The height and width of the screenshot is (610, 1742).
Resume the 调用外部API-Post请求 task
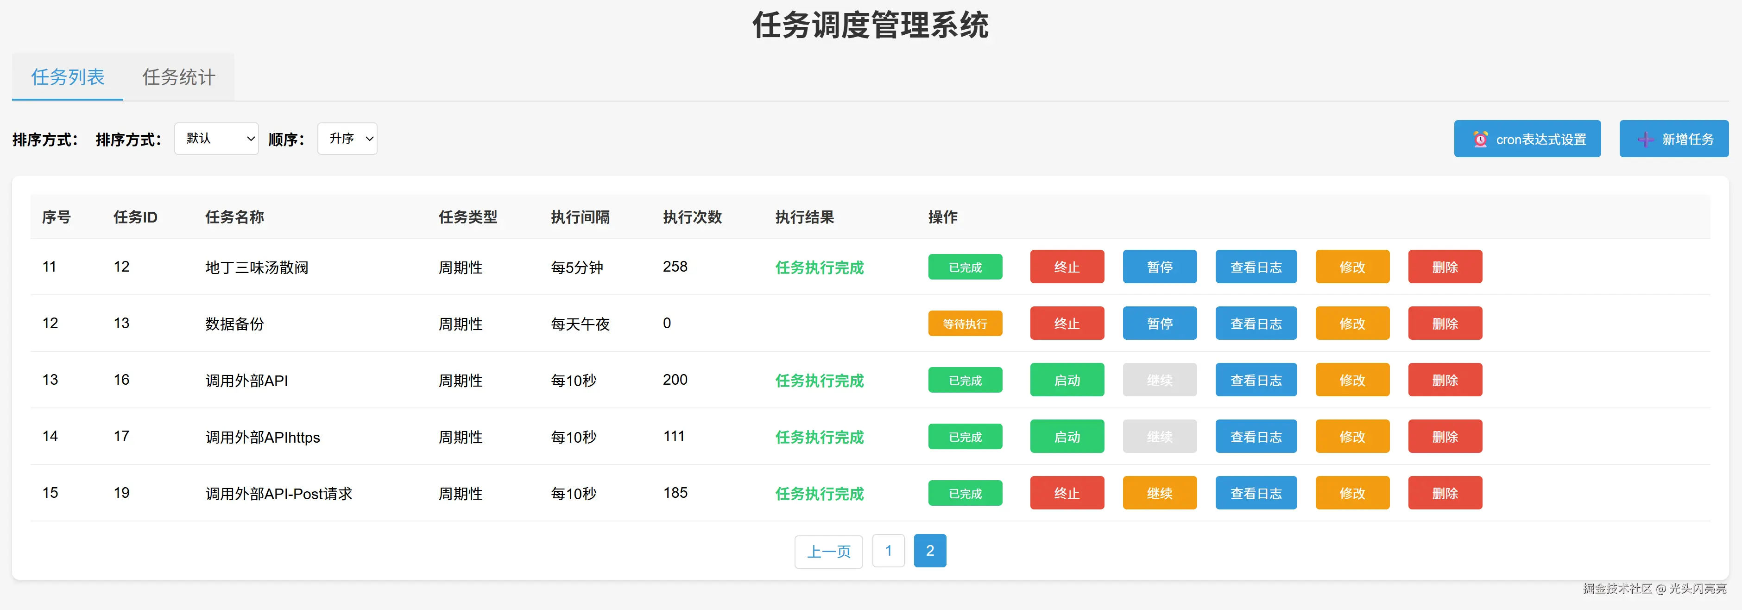coord(1159,493)
